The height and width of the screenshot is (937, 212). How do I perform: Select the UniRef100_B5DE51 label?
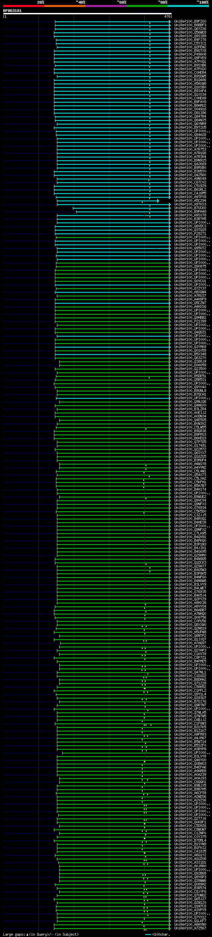tap(190, 376)
